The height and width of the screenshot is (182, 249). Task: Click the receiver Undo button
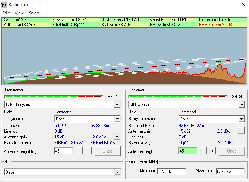pyautogui.click(x=232, y=151)
